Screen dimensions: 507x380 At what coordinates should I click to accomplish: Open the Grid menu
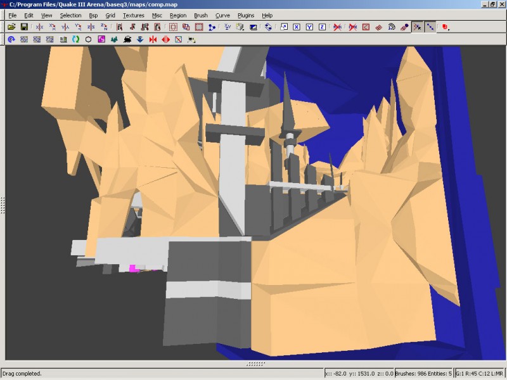pos(110,15)
